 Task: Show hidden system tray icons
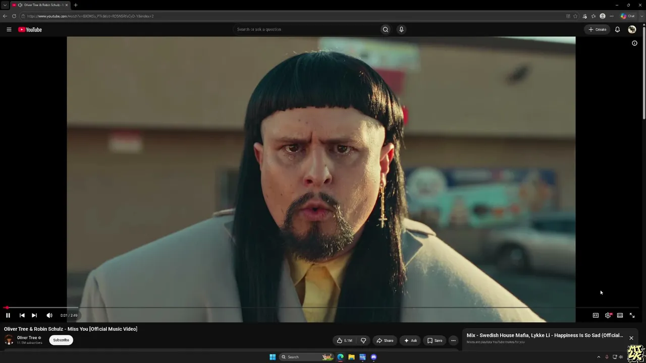(x=599, y=357)
